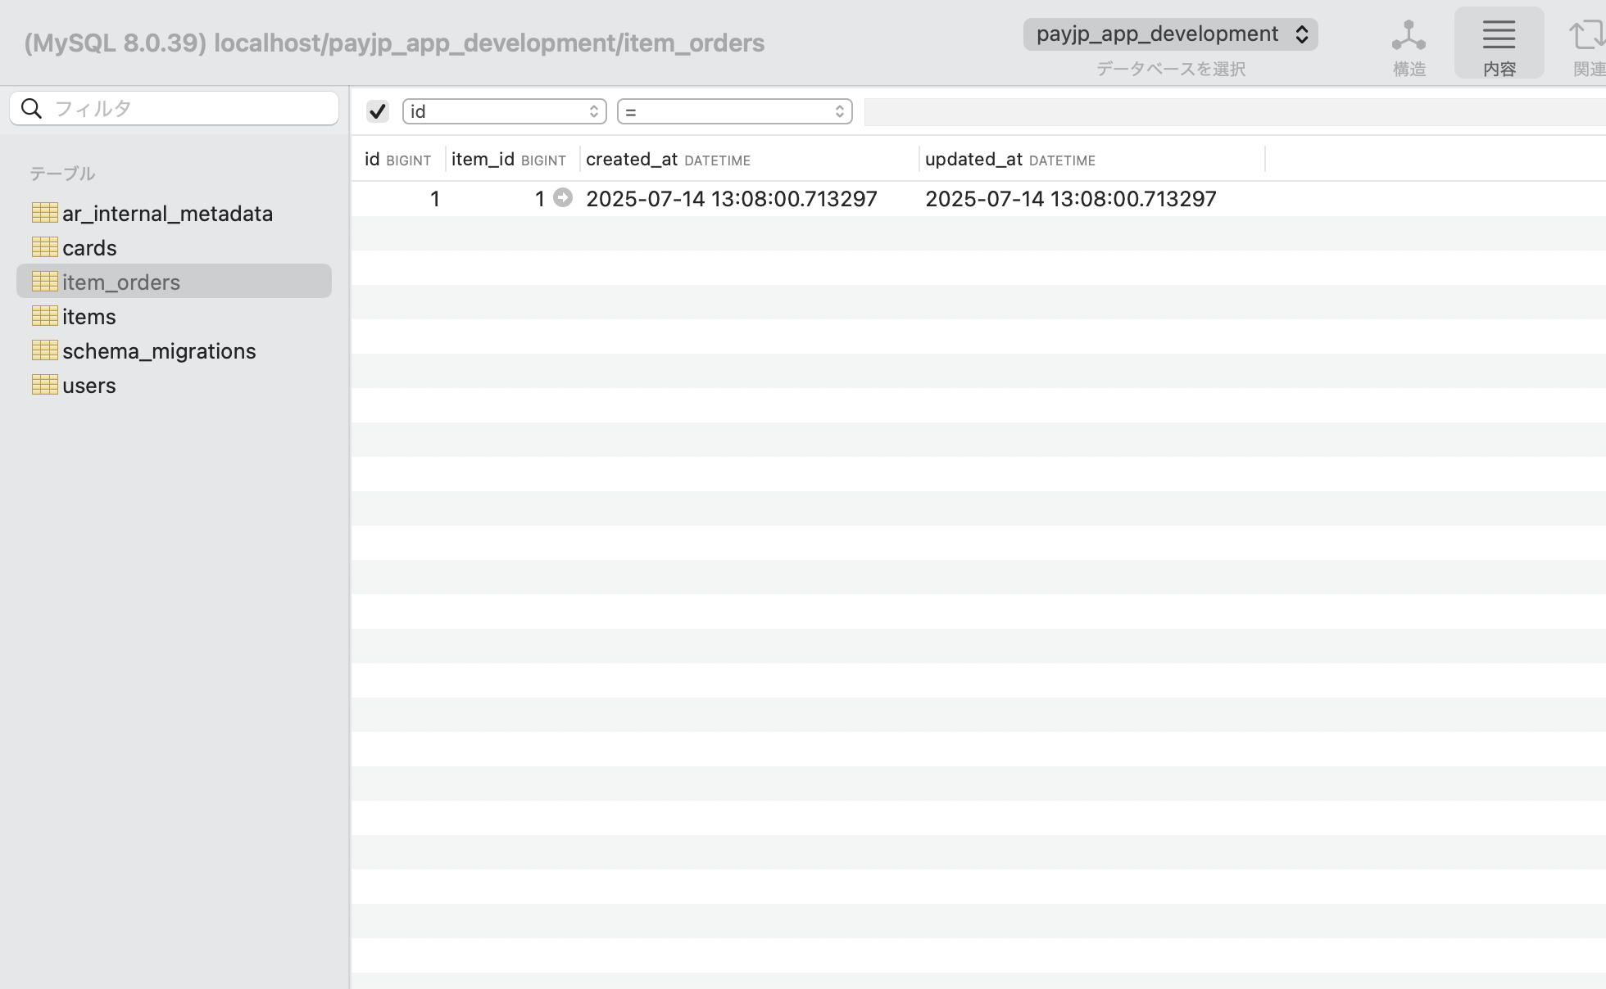Click the filter value text field

[x=1229, y=112]
